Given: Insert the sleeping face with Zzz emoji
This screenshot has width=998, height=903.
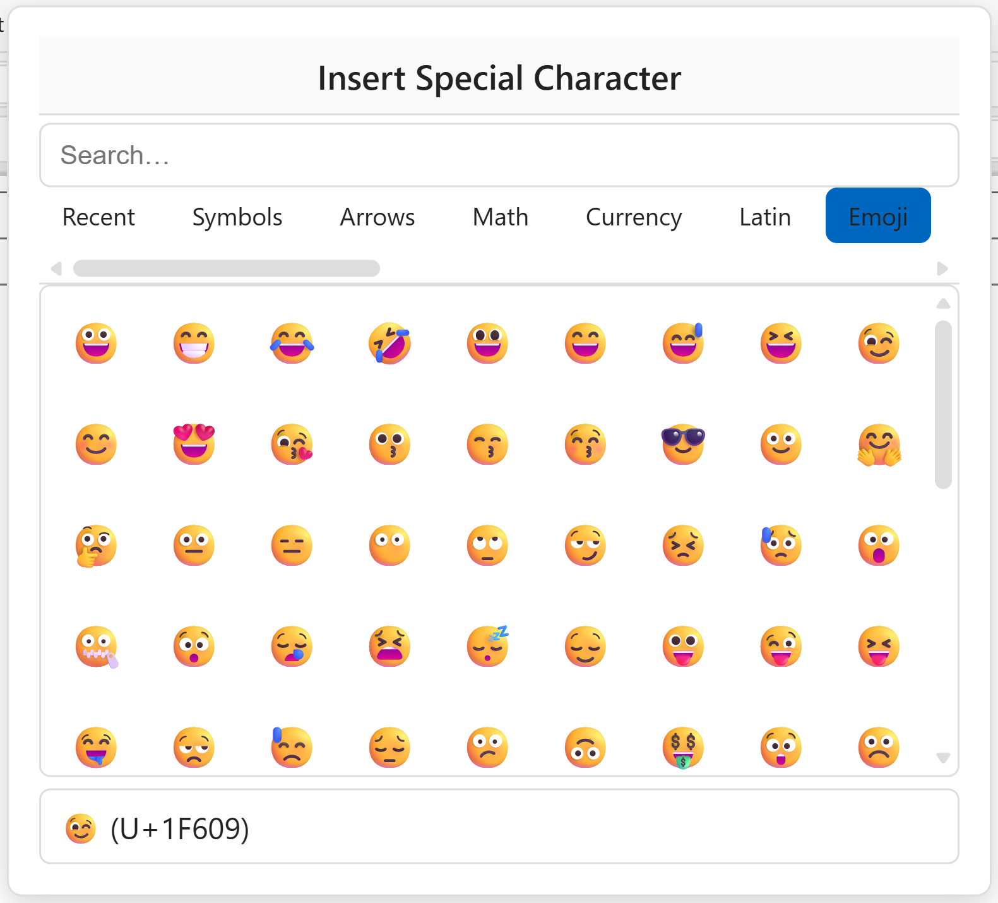Looking at the screenshot, I should click(487, 646).
